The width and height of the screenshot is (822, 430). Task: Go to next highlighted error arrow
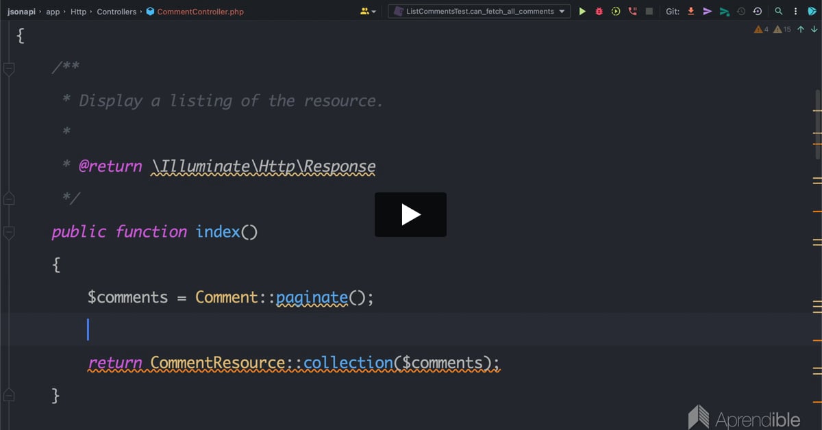coord(814,29)
